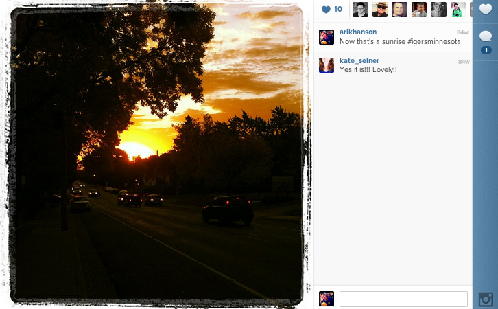The image size is (498, 309).
Task: Click the white heart like icon in sidebar
Action: click(485, 9)
